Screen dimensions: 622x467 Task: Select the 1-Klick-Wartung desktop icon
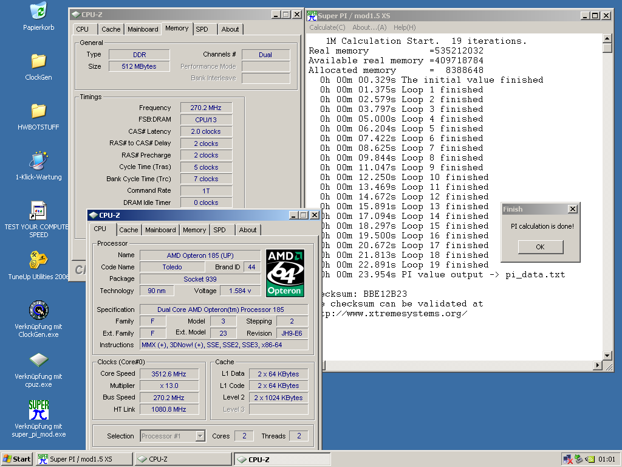[x=38, y=161]
